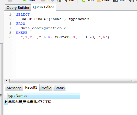
Task: Click the Explain toolbar button
Action: point(65,1)
